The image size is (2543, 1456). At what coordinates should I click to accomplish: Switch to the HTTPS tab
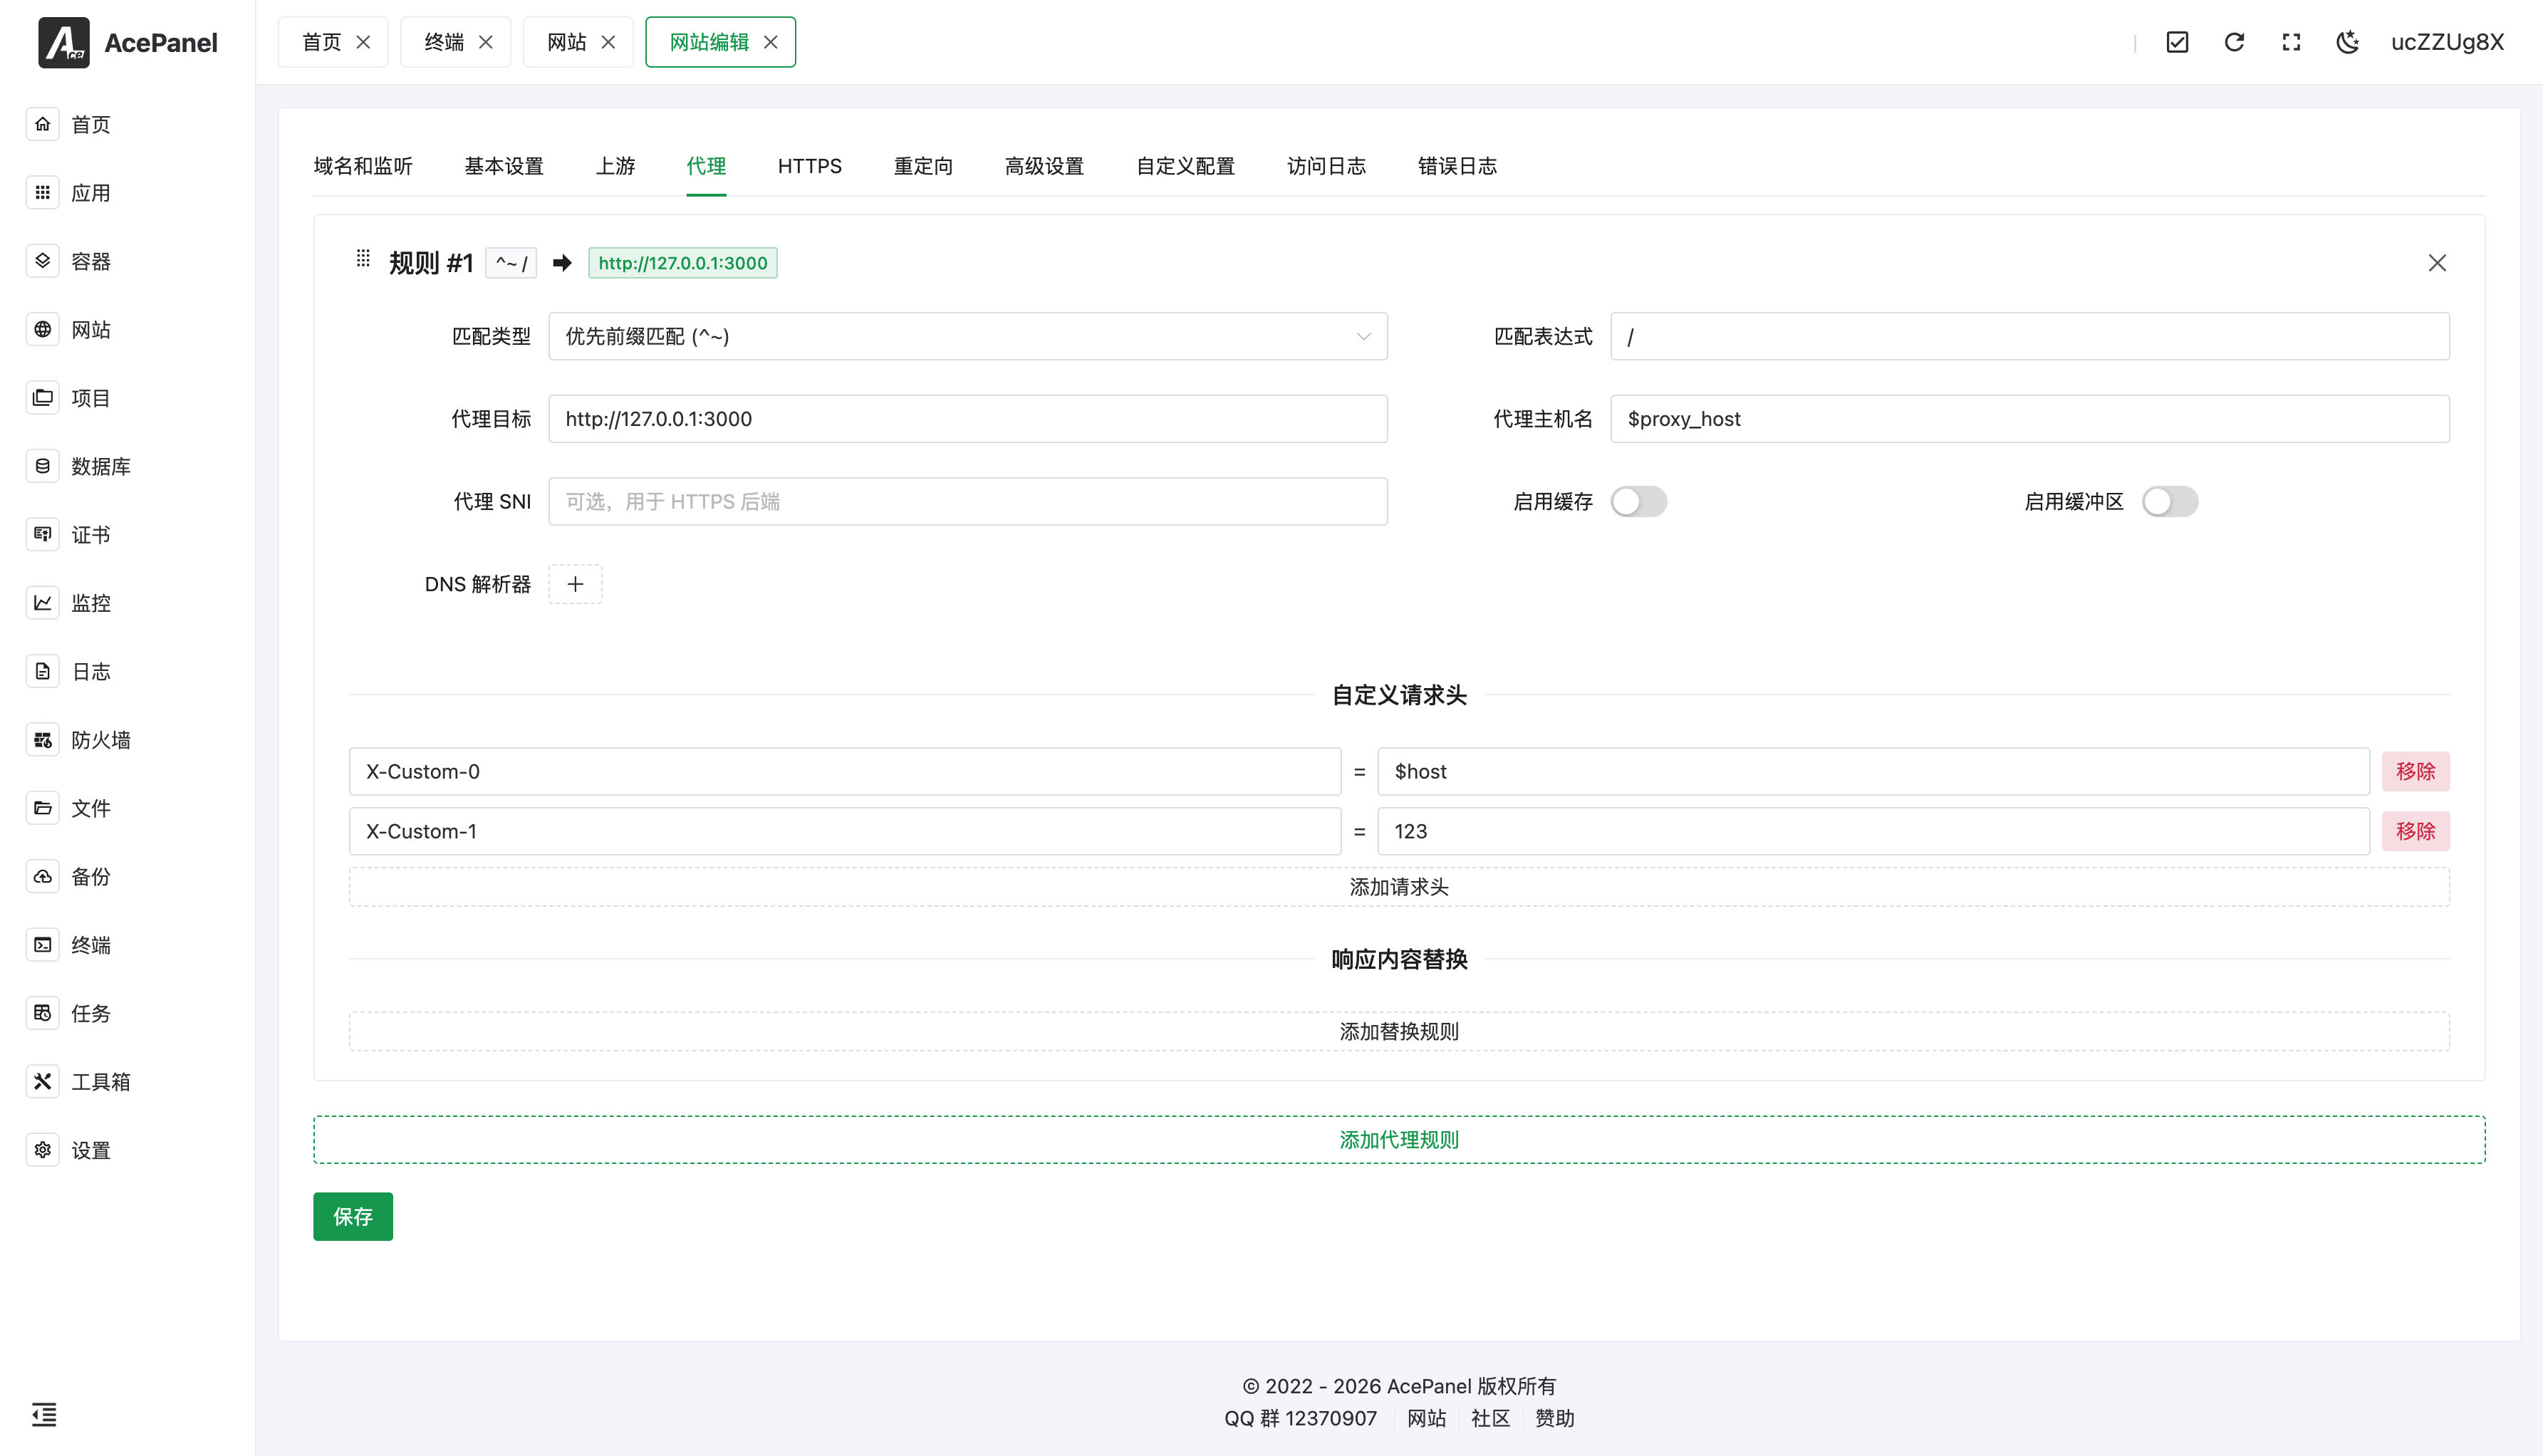(x=809, y=166)
